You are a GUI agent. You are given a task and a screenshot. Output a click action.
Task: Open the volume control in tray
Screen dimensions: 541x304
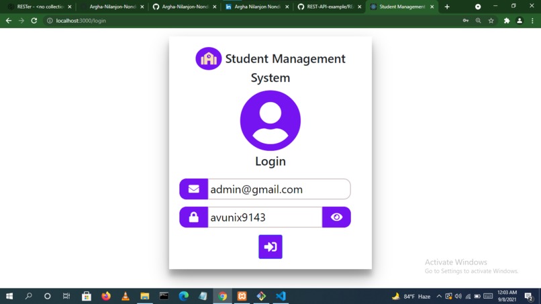tap(458, 296)
